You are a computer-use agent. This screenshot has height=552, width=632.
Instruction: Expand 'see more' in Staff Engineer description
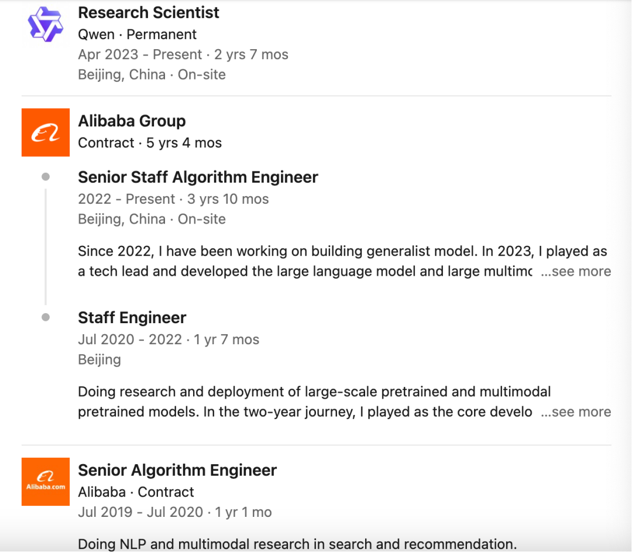[x=576, y=412]
